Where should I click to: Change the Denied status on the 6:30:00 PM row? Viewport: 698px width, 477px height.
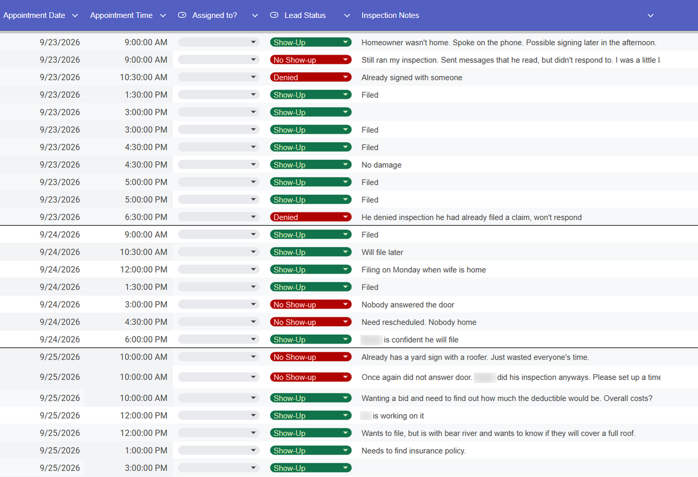coord(311,217)
